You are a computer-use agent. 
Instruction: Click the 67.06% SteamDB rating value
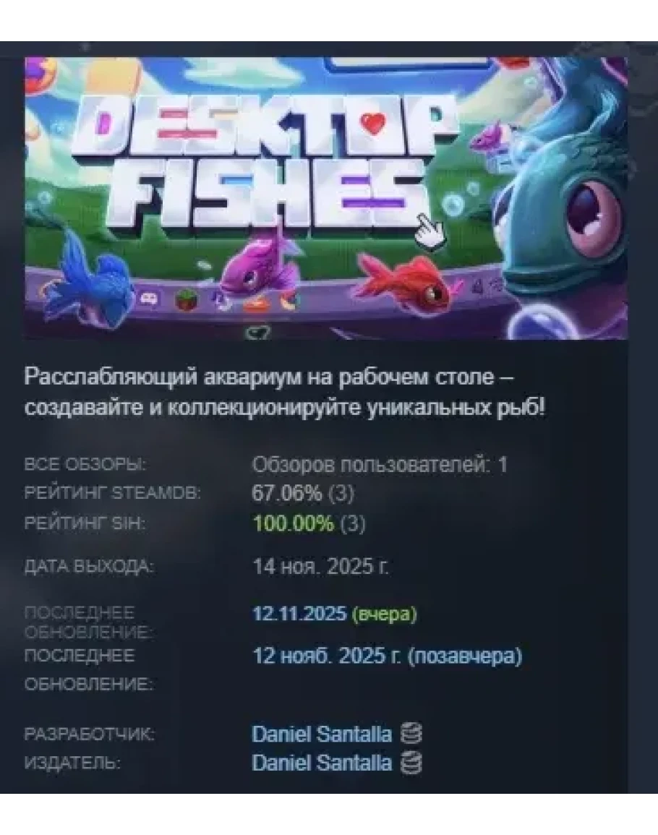click(x=286, y=493)
